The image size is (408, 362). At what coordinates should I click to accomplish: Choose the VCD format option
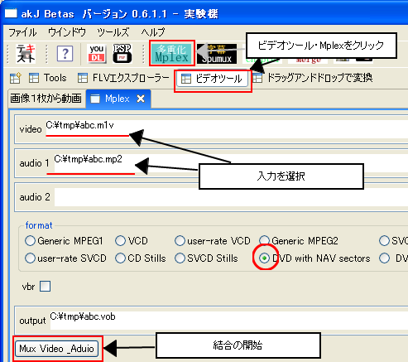pos(132,241)
